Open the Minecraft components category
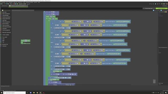 click(x=7, y=32)
